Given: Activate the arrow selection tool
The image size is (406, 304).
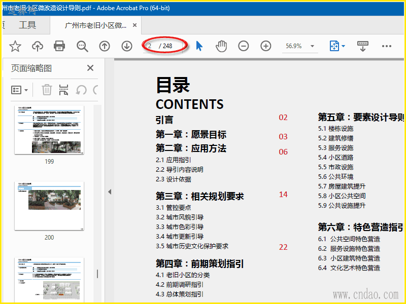Looking at the screenshot, I should 199,46.
